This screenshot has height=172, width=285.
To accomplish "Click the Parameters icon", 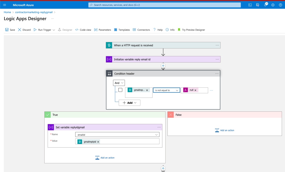I will [96, 30].
